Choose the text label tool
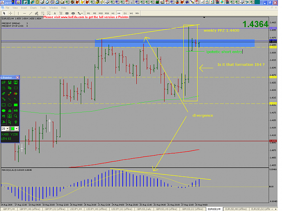Screen dimensions: 282x211 click(x=61, y=13)
